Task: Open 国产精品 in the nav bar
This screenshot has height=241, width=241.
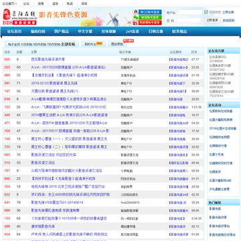Action: click(62, 31)
